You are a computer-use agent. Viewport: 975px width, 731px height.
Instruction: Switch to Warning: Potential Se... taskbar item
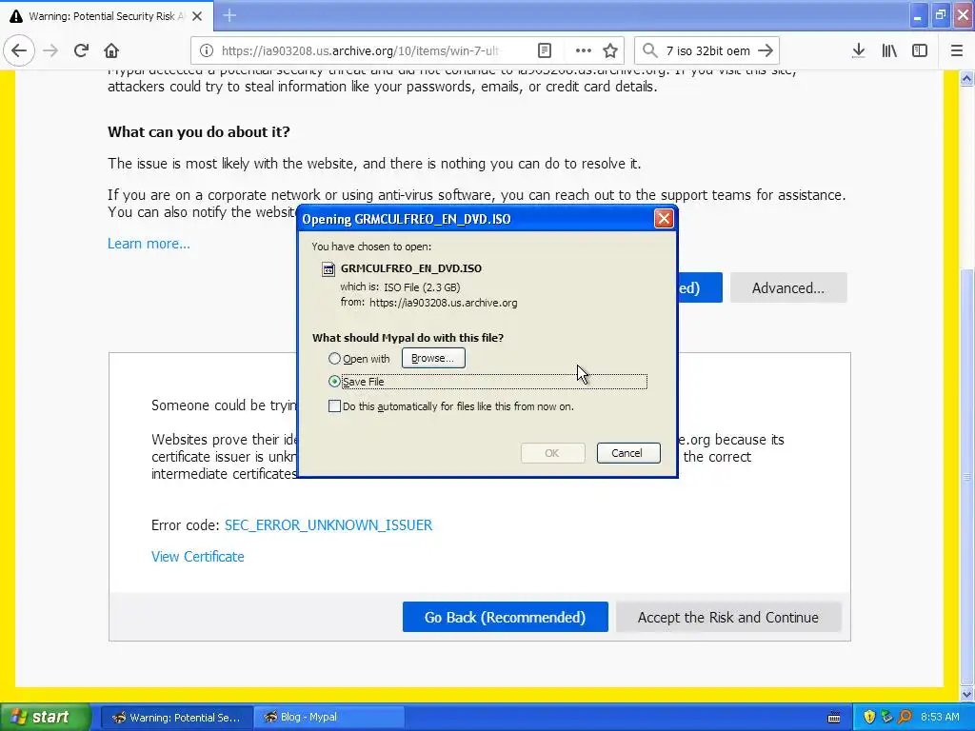pos(177,718)
